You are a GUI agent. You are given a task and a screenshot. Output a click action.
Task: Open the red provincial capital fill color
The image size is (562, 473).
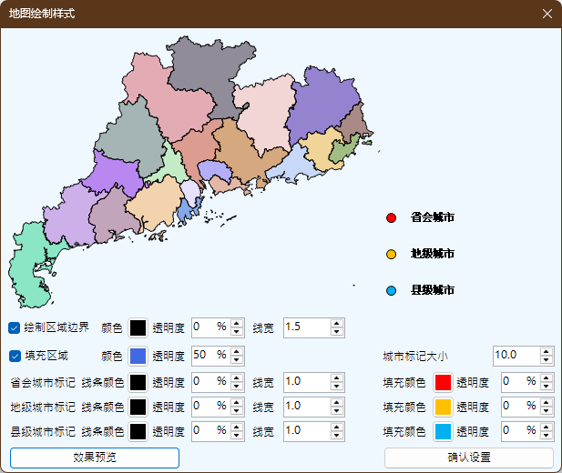(x=443, y=382)
